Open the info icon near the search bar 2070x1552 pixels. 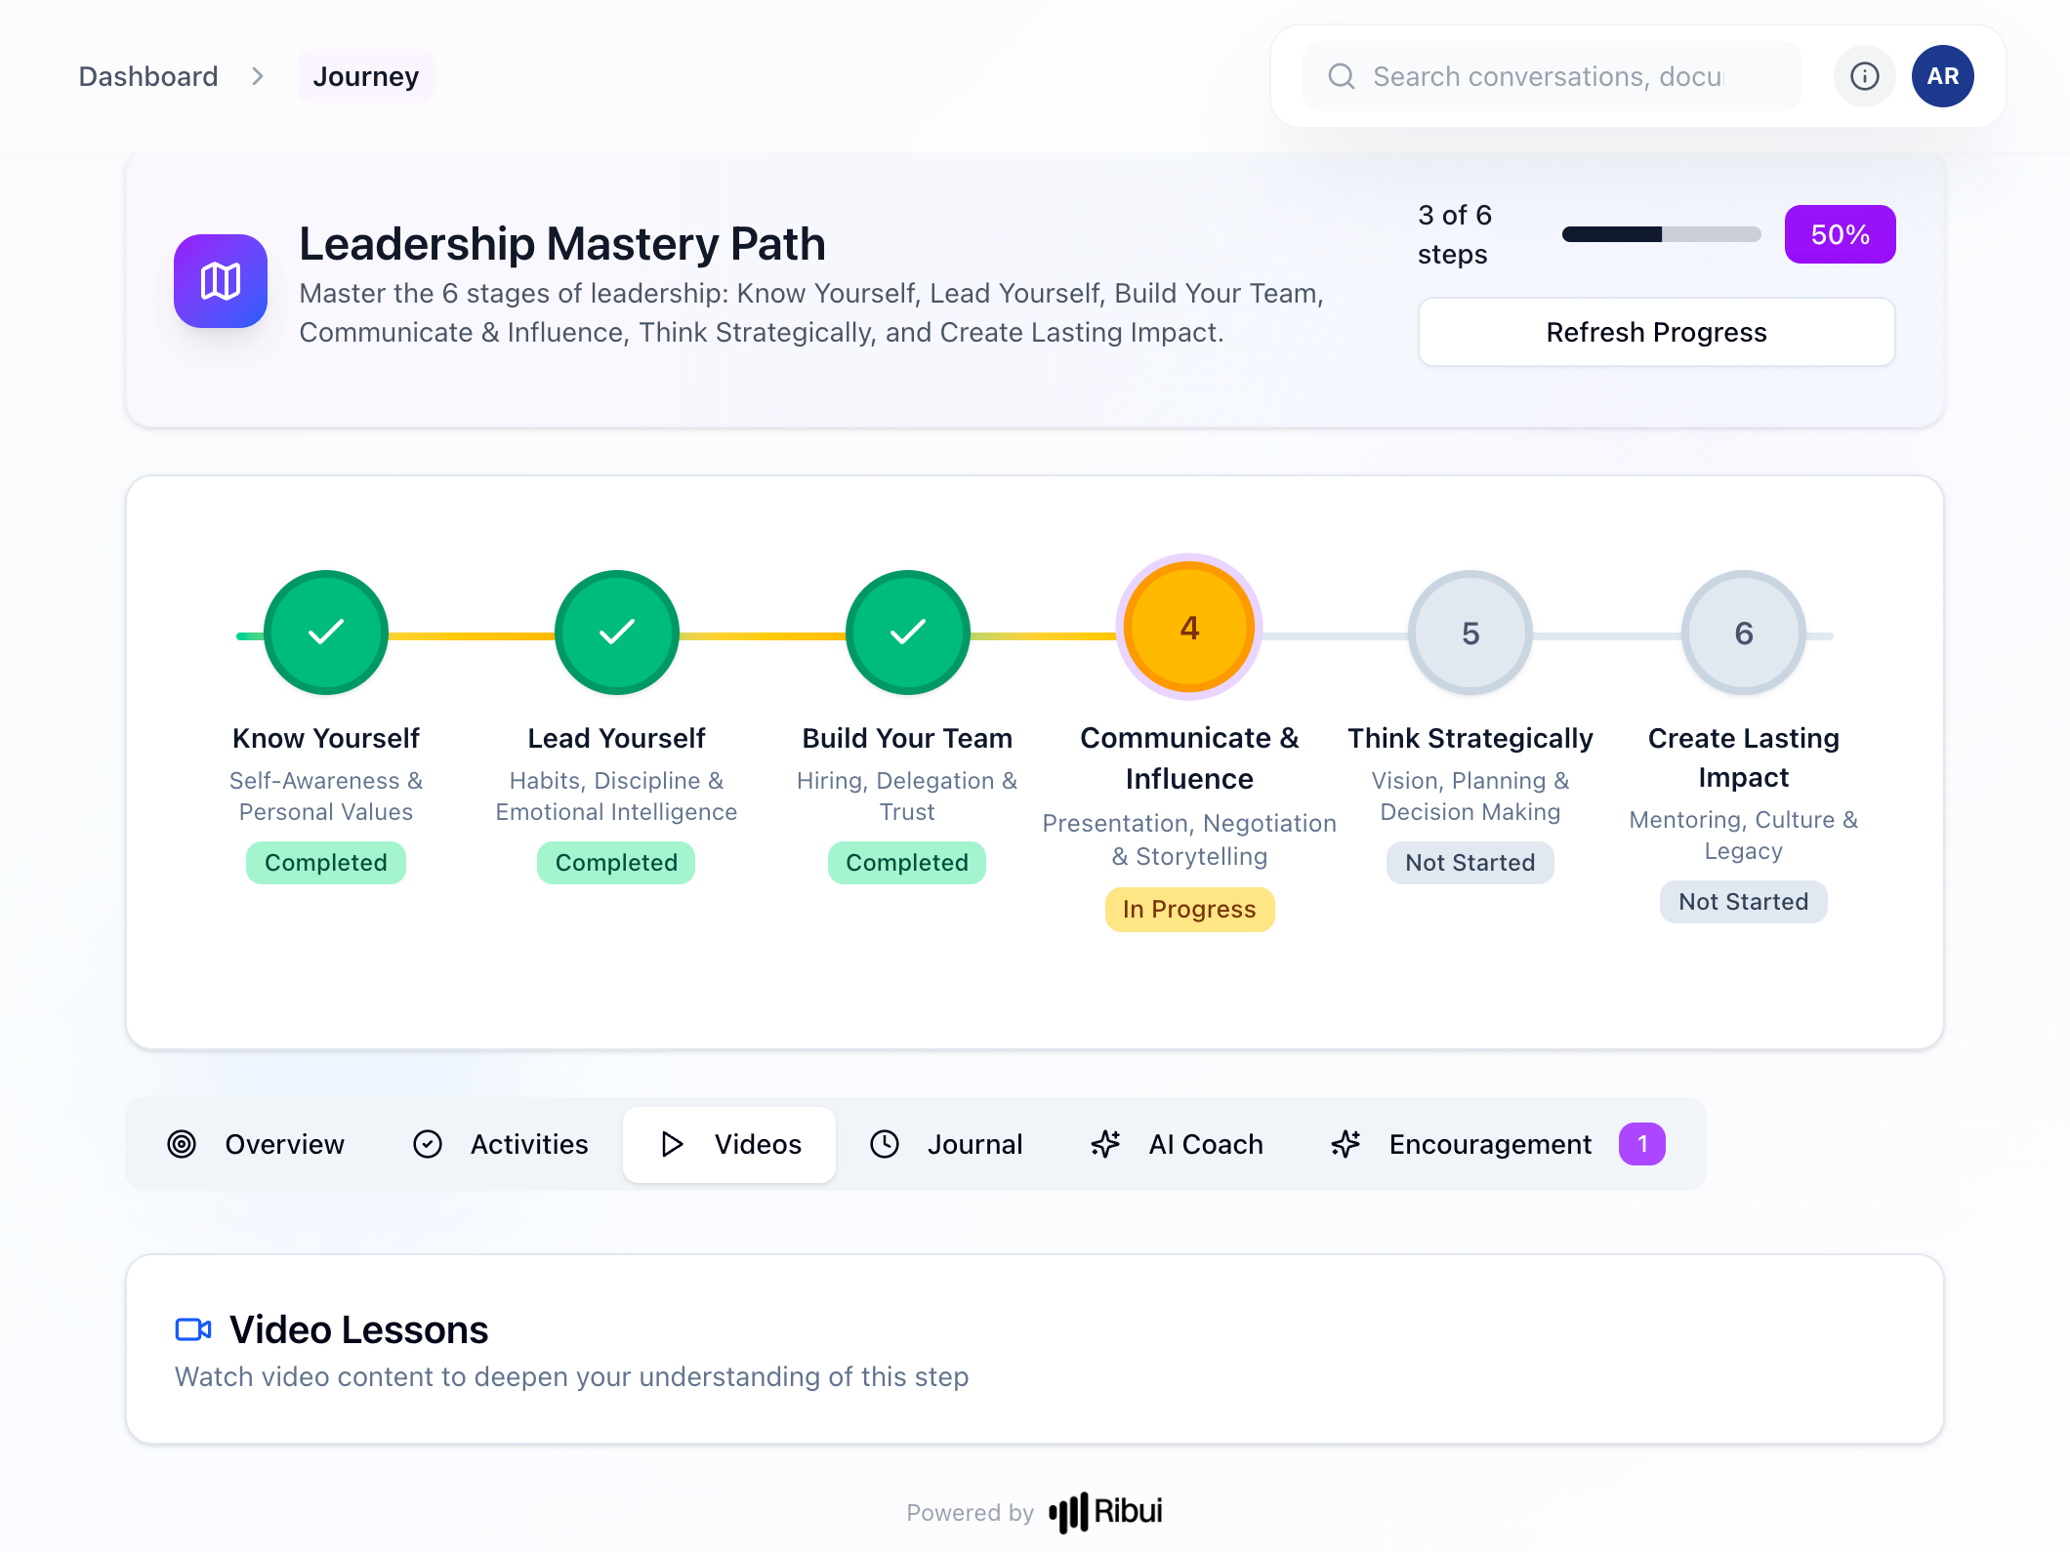(x=1864, y=76)
